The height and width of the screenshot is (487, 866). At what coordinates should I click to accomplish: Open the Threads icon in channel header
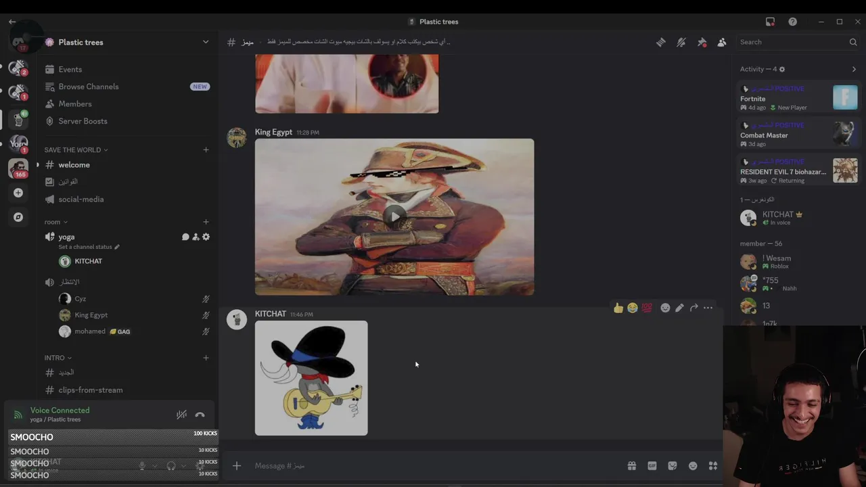(x=661, y=42)
